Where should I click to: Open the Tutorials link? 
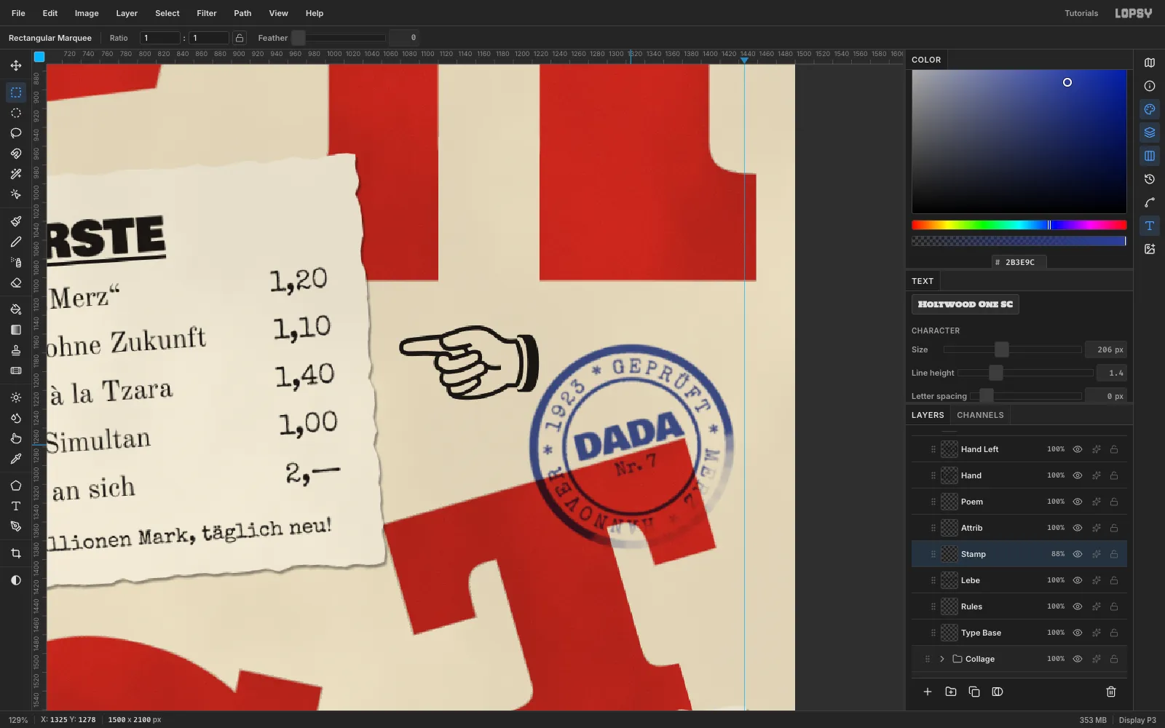(1081, 13)
